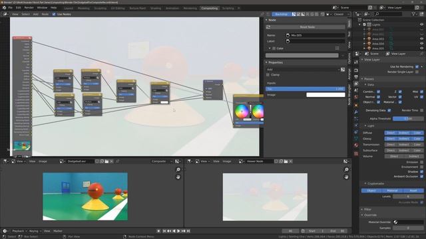Viewport: 426px width, 239px height.
Task: Collapse the Lights collection in the outliner
Action: 360,25
